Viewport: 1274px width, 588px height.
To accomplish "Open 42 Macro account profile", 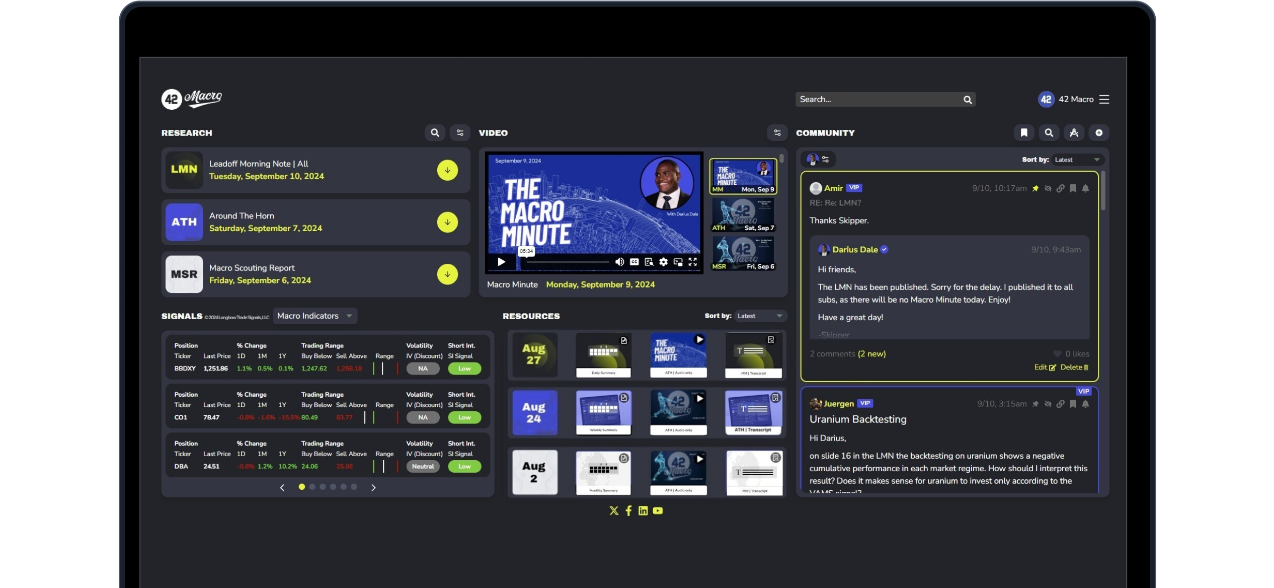I will (x=1066, y=99).
